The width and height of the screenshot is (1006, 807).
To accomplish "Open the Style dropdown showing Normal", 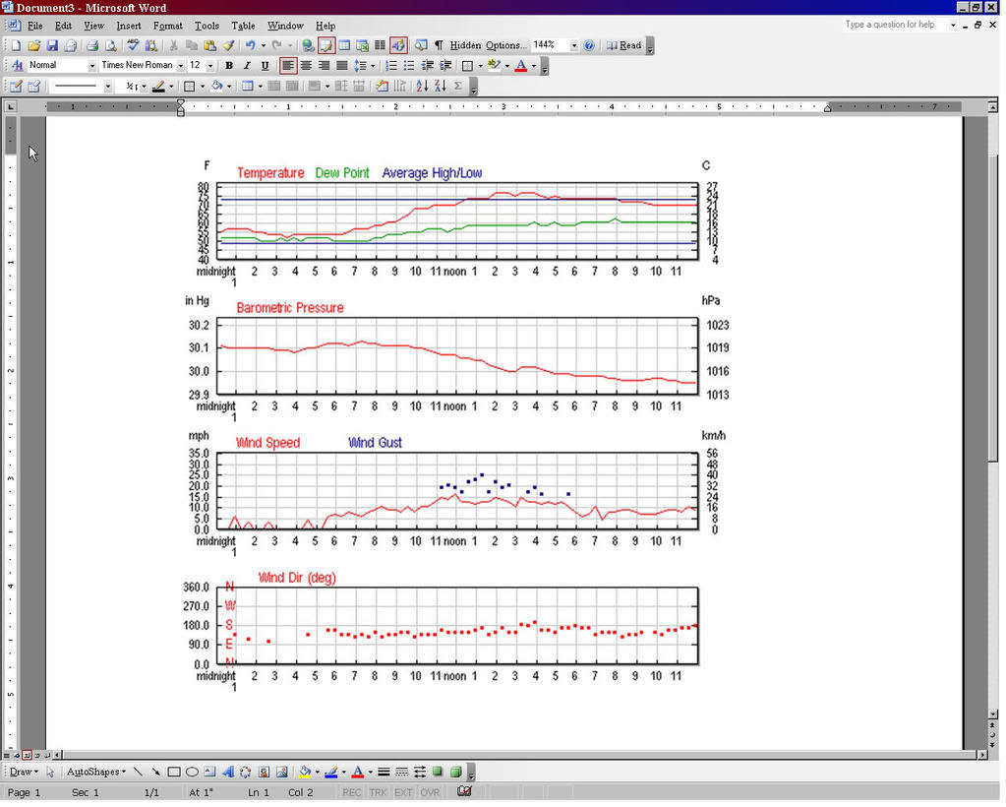I will [92, 66].
